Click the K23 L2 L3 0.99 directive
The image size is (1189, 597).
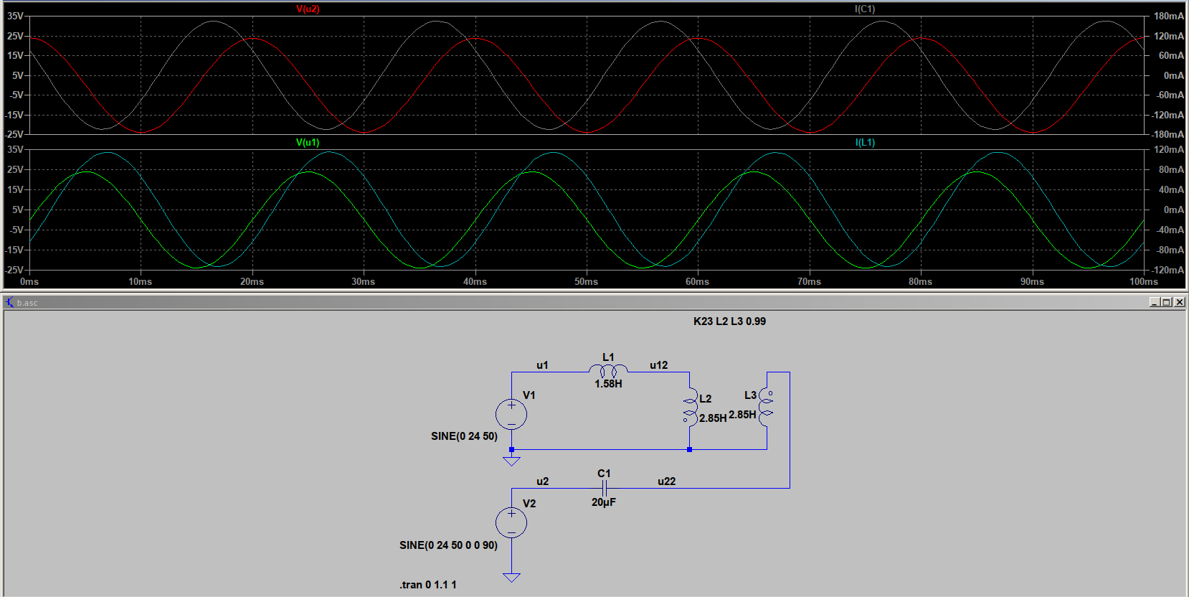coord(729,321)
